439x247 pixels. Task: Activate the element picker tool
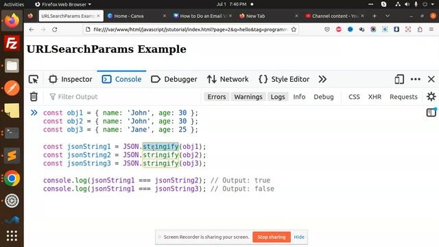point(34,80)
